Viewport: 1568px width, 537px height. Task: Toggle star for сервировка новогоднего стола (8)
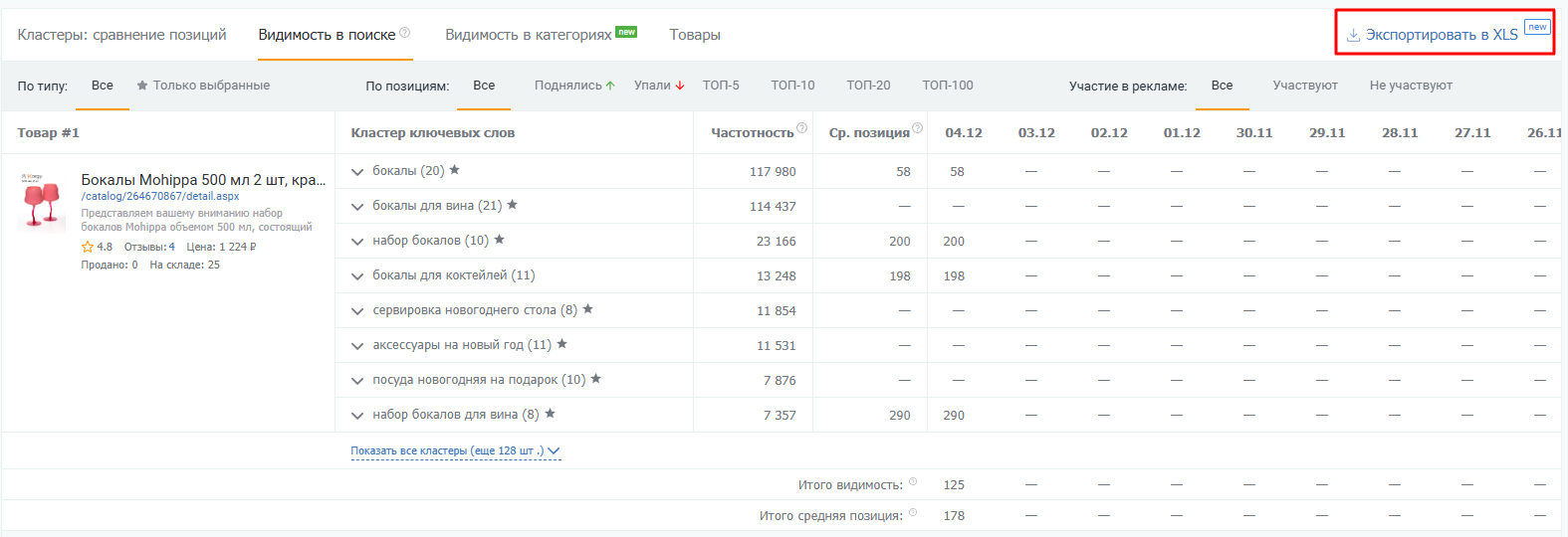pyautogui.click(x=587, y=309)
